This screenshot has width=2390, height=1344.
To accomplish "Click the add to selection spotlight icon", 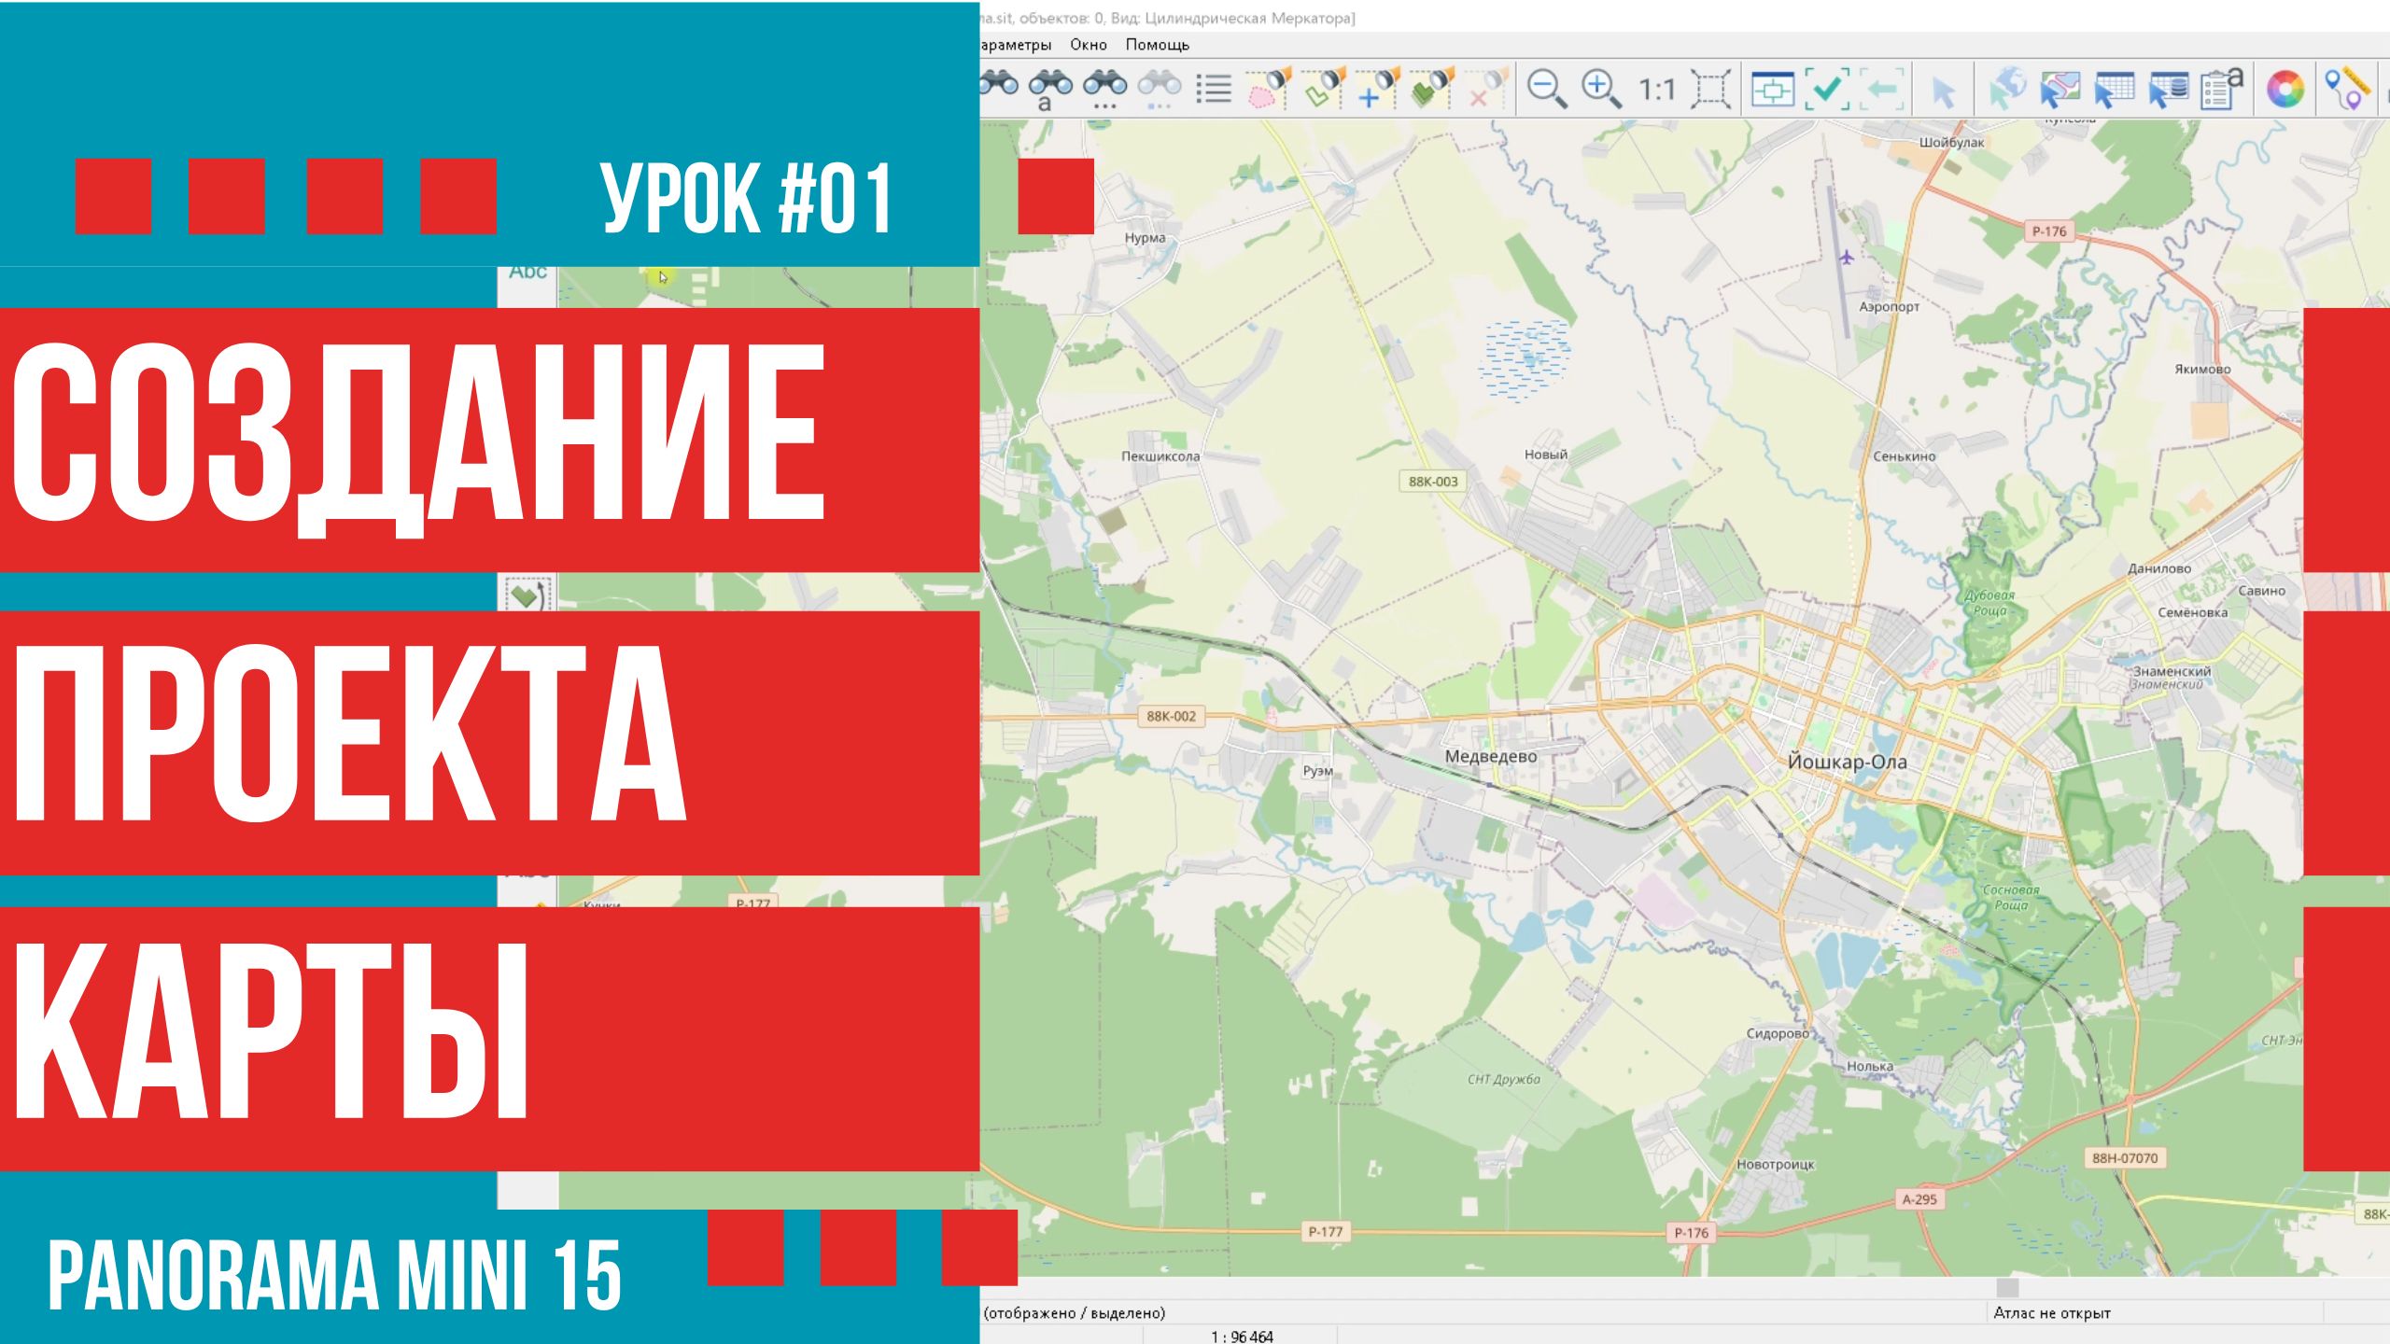I will coord(1378,89).
